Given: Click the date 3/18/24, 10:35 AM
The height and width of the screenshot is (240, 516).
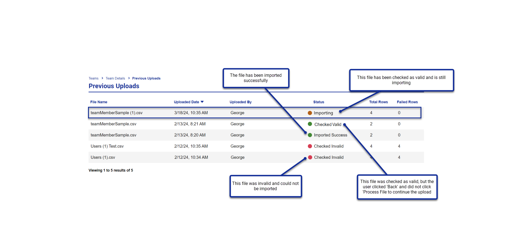Looking at the screenshot, I should click(x=191, y=113).
